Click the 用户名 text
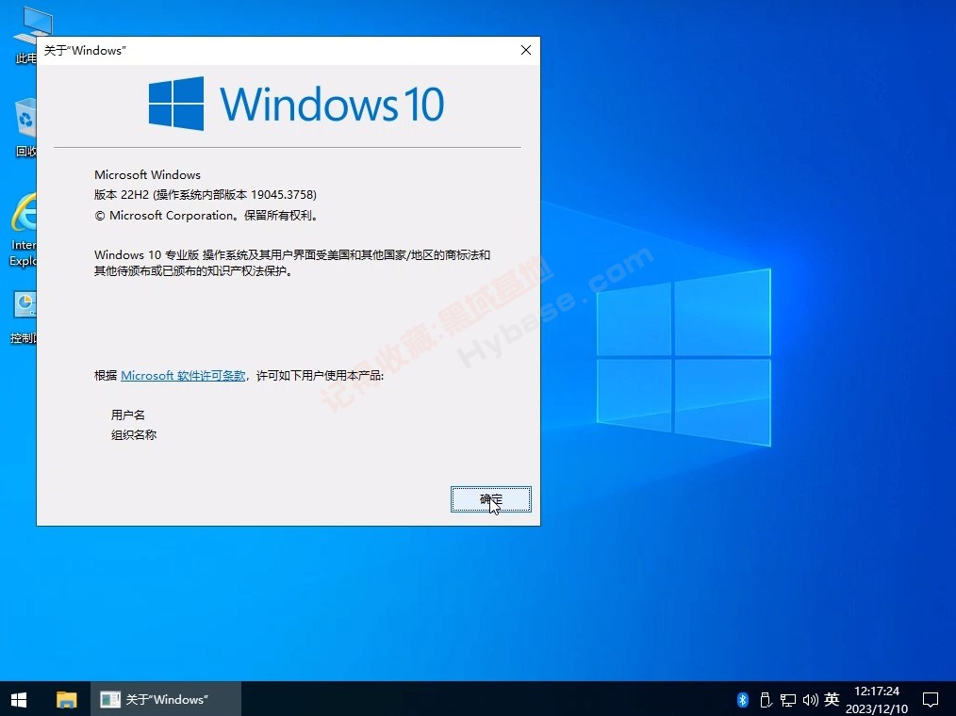 128,415
